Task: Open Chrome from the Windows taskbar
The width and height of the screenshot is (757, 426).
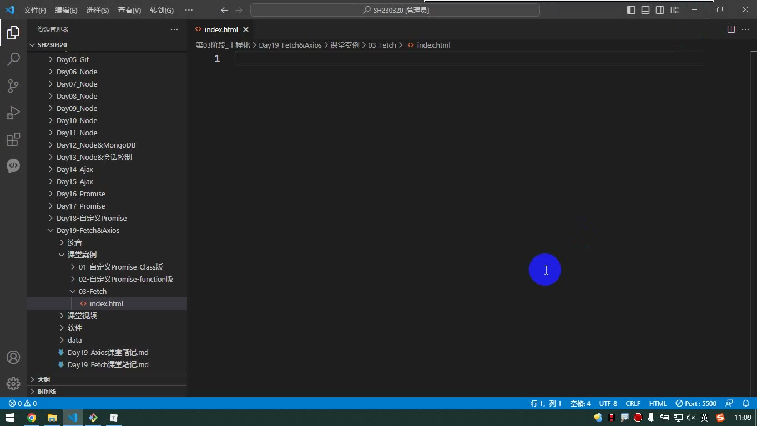Action: click(32, 418)
